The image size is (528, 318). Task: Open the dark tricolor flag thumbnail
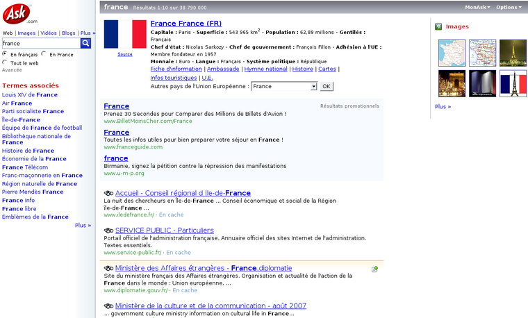pyautogui.click(x=482, y=83)
